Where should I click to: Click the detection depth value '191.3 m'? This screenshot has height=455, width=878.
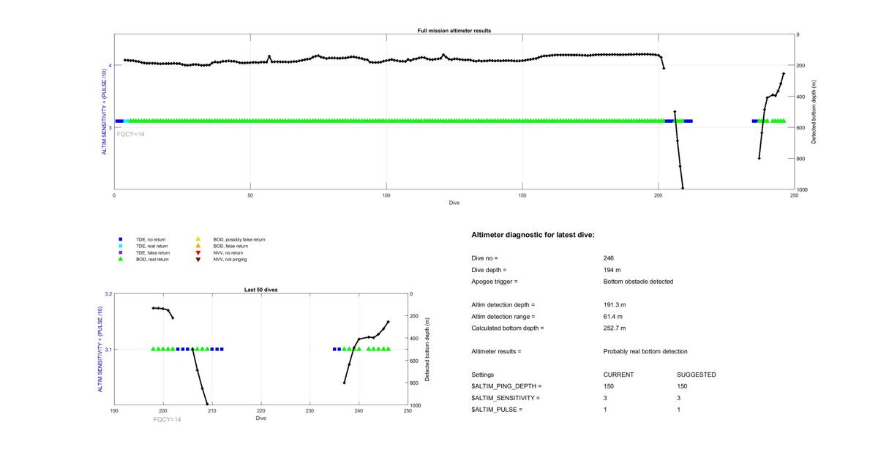[615, 304]
